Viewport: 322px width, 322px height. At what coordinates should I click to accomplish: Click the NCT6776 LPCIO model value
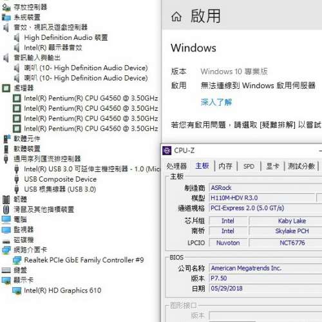pos(292,243)
